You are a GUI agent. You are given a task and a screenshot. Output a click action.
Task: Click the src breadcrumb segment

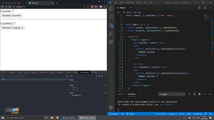click(118, 12)
